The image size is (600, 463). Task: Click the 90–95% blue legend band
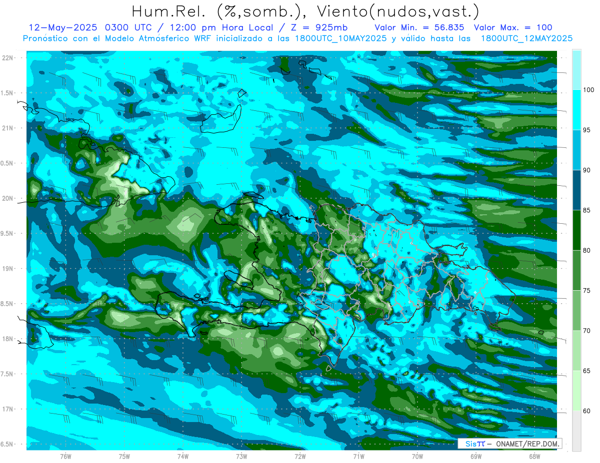click(x=576, y=150)
